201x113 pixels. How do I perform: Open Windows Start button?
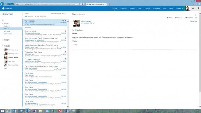click(x=2, y=111)
